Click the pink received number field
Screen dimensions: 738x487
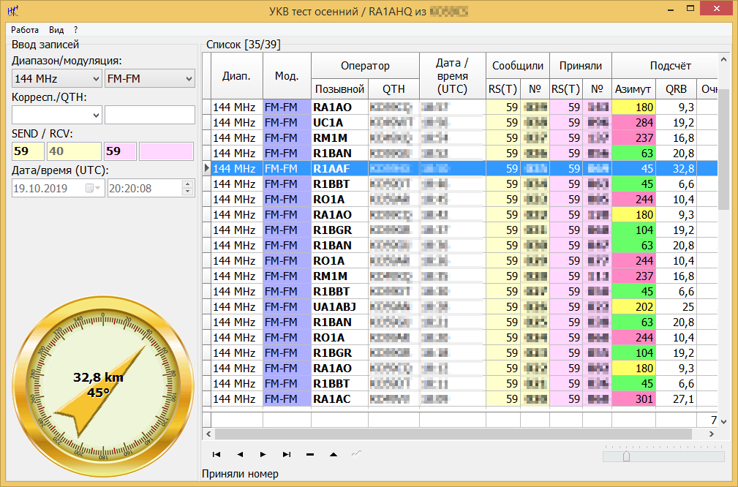(166, 151)
